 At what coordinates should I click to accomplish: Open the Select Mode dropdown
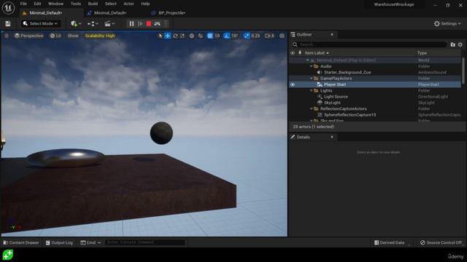[41, 24]
